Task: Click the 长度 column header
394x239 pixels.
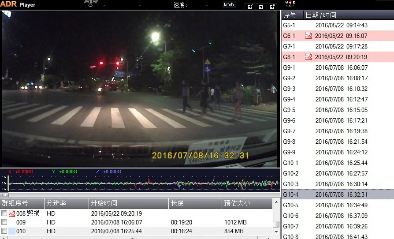Action: 195,203
